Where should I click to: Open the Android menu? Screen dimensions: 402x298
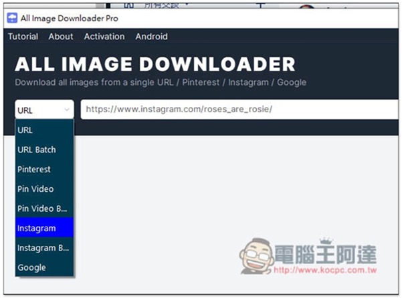tap(152, 36)
